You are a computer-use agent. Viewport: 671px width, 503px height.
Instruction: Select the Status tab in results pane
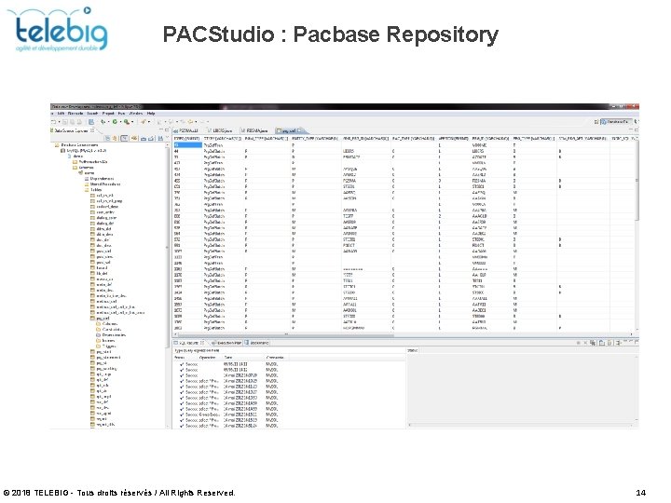tap(413, 350)
